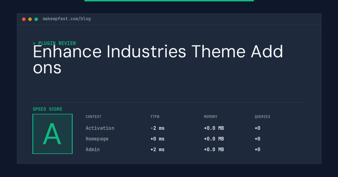Click the yellow window dot

coord(30,19)
